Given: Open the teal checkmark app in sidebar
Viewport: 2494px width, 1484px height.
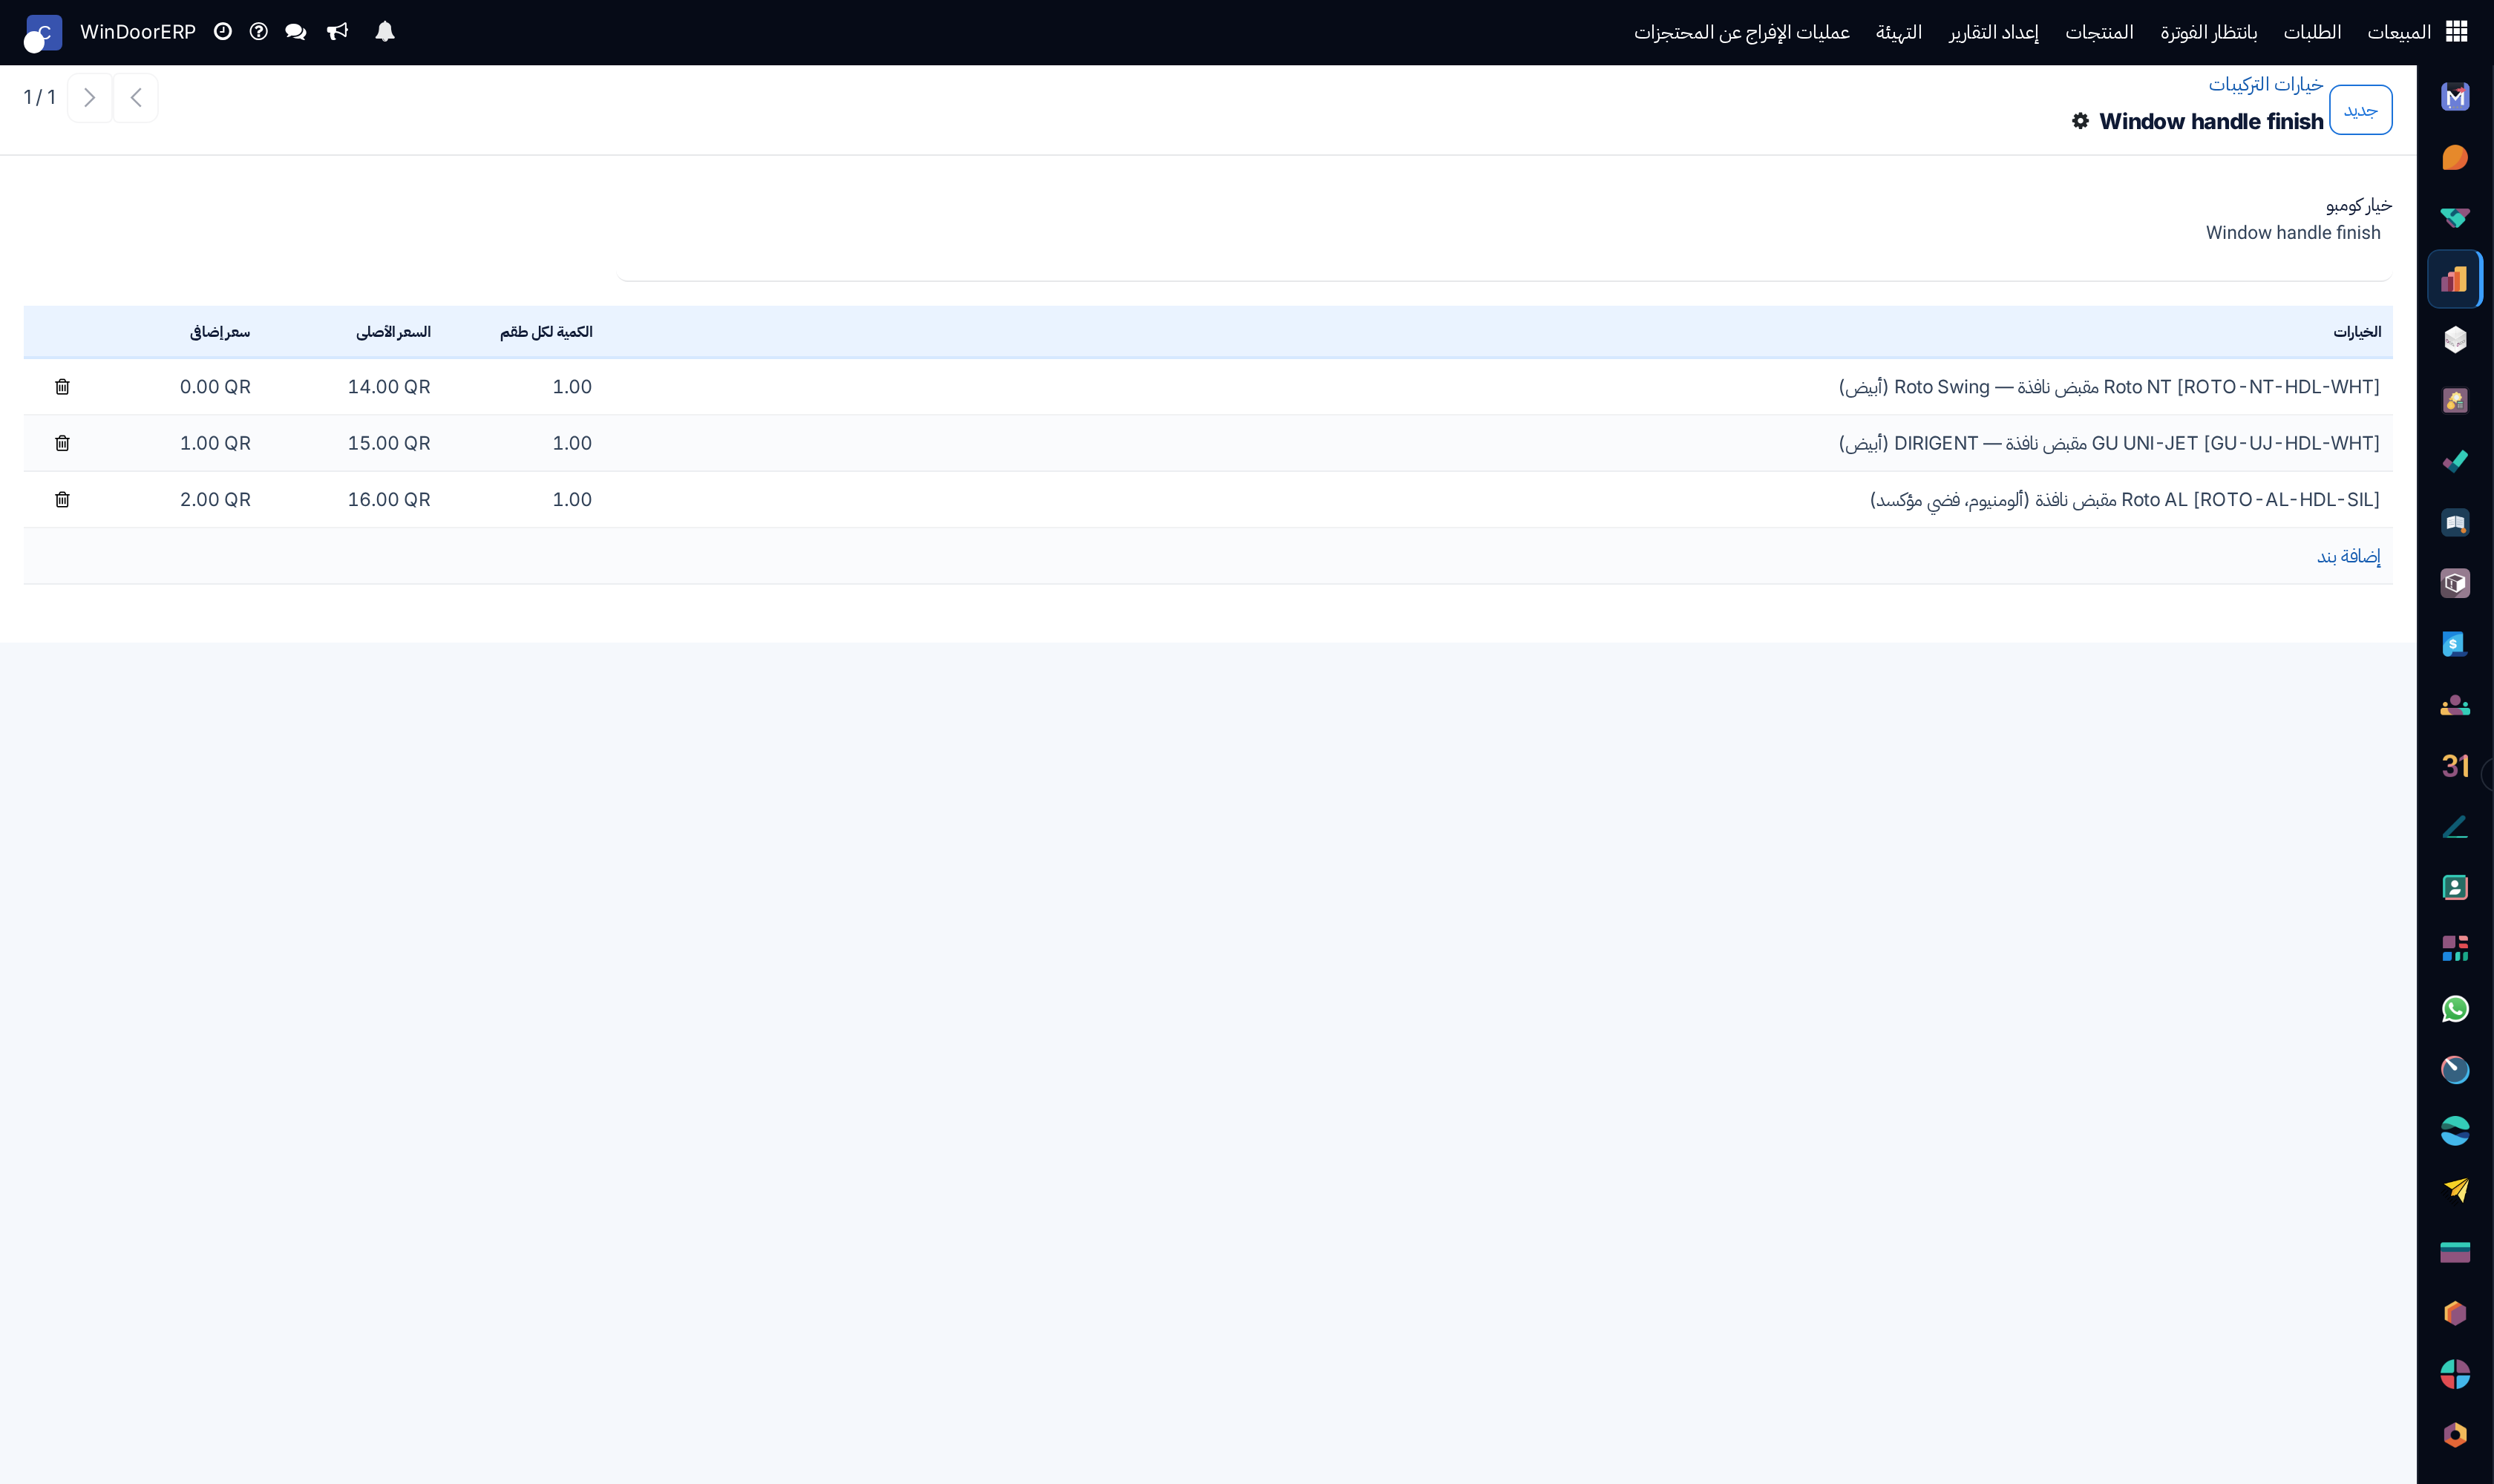Looking at the screenshot, I should (2455, 462).
